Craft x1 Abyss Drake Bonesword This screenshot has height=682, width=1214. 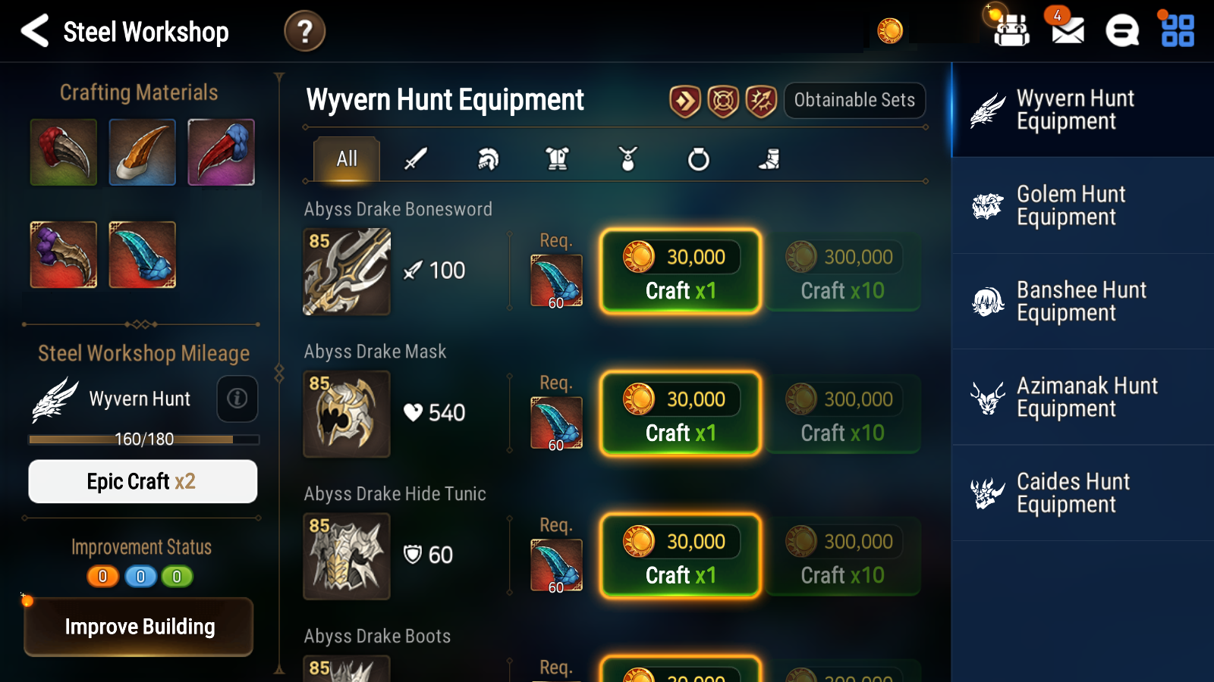(x=681, y=271)
